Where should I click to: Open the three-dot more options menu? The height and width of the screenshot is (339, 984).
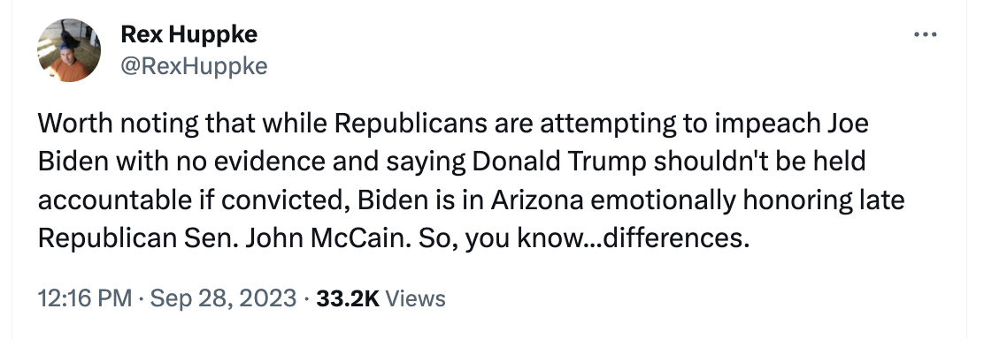click(x=925, y=35)
